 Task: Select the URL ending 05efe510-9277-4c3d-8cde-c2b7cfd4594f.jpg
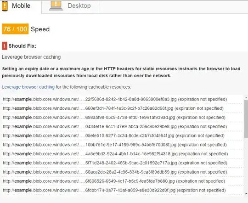[113, 135]
